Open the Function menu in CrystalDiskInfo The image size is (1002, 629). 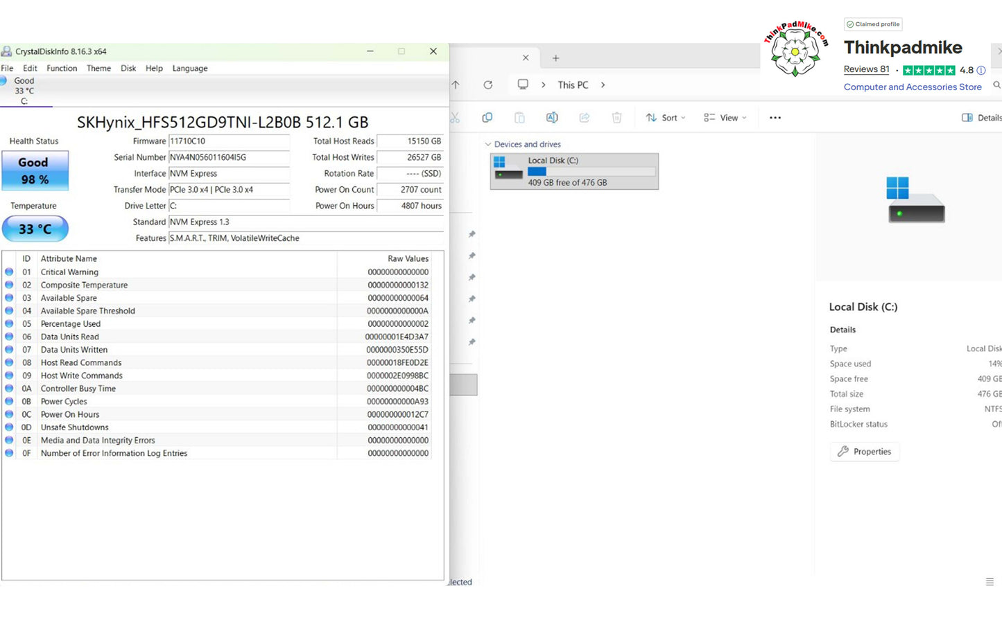coord(62,69)
